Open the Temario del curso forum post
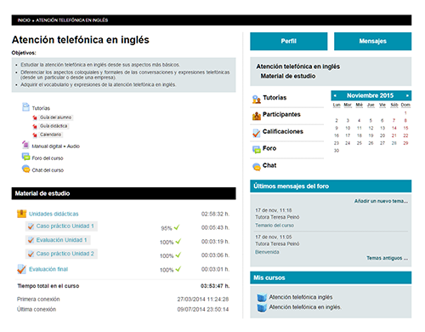Image resolution: width=425 pixels, height=332 pixels. point(275,226)
